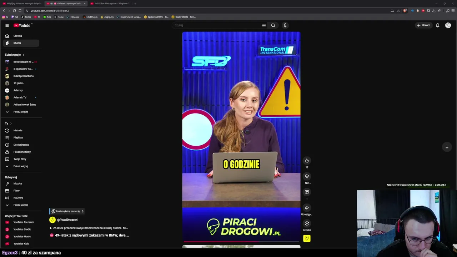Click the browser address bar URL

pyautogui.click(x=50, y=11)
